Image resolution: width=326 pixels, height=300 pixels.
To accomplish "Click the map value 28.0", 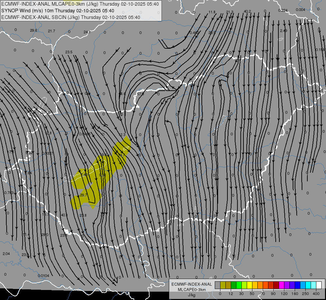I will tap(45, 235).
